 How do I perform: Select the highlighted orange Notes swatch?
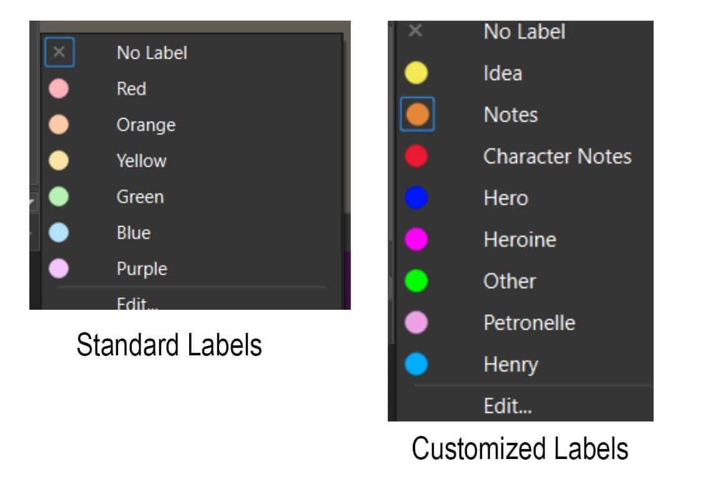point(417,114)
